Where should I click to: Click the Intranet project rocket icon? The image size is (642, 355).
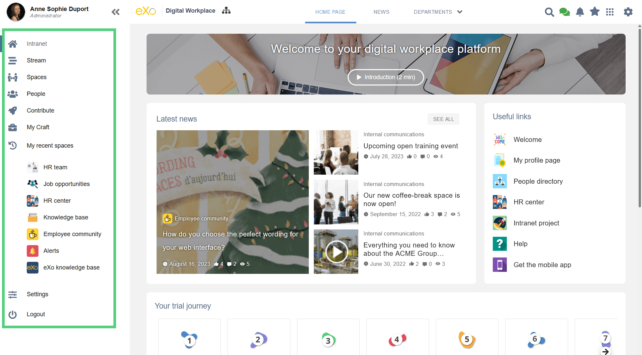click(x=500, y=223)
